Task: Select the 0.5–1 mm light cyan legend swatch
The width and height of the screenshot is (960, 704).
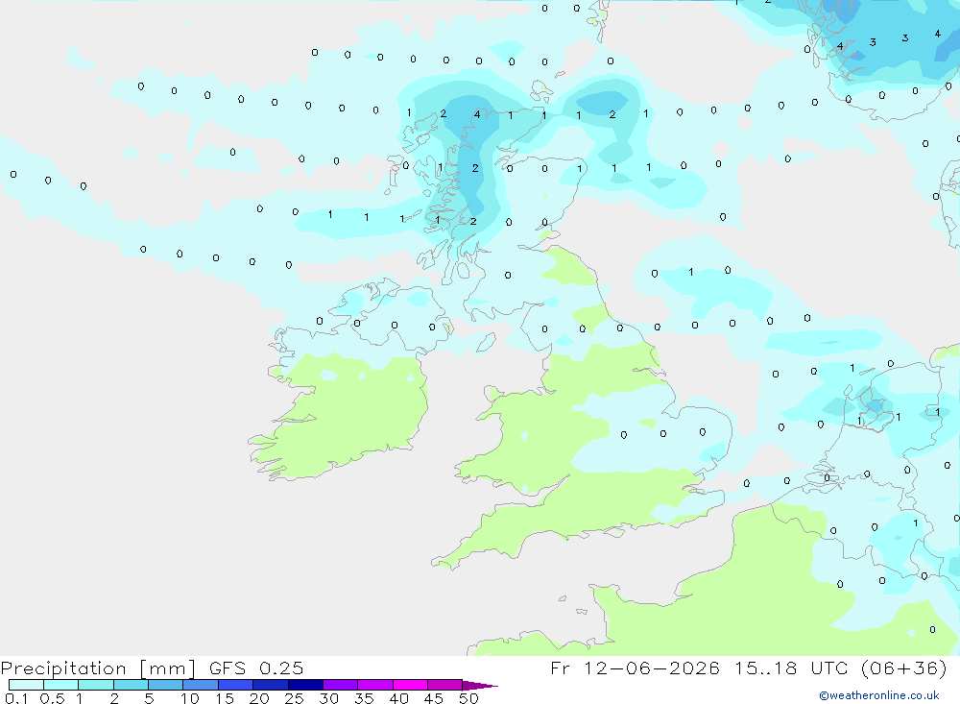Action: coord(60,685)
